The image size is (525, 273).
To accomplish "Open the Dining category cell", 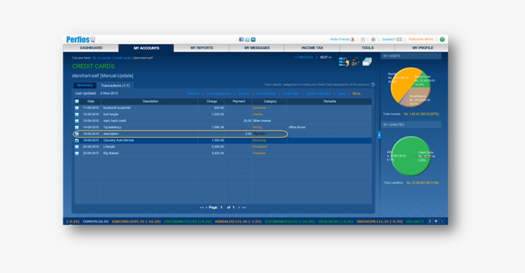I will pyautogui.click(x=257, y=127).
